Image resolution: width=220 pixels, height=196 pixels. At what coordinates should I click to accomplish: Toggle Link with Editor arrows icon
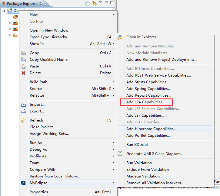click(x=94, y=3)
